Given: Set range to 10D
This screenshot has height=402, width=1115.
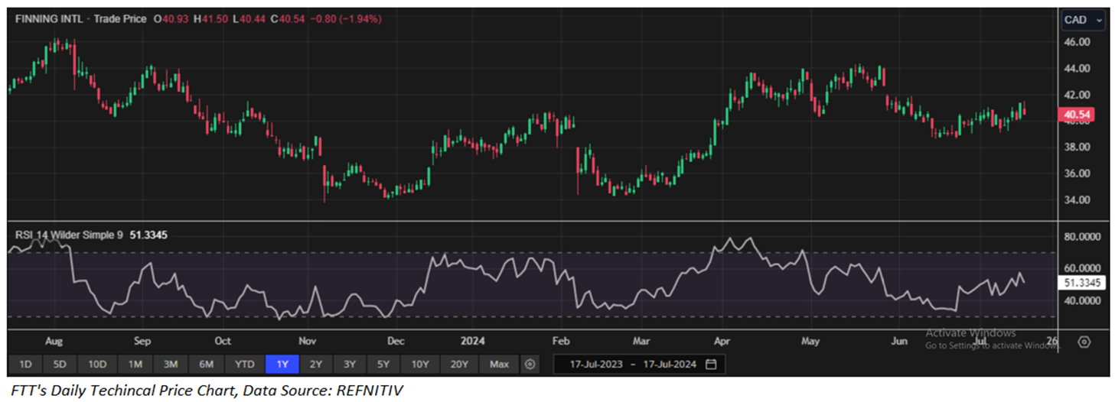Looking at the screenshot, I should pos(97,365).
